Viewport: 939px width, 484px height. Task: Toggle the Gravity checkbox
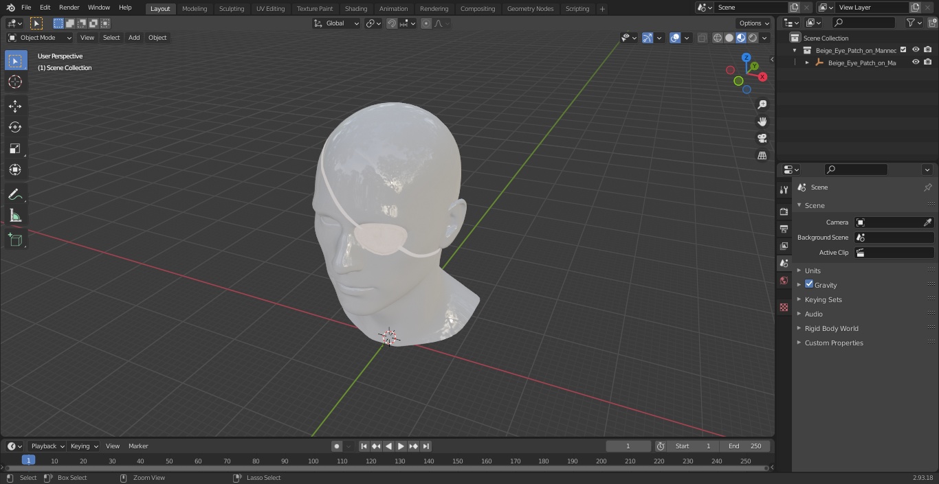(809, 284)
